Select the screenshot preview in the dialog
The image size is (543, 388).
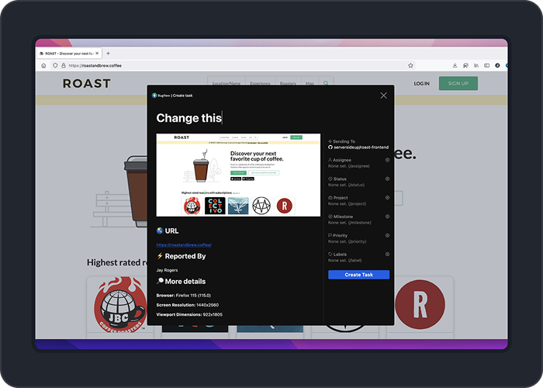238,175
